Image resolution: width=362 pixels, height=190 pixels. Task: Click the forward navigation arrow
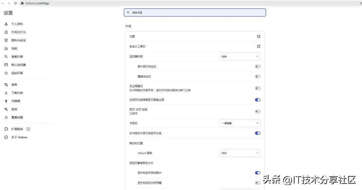click(x=9, y=3)
